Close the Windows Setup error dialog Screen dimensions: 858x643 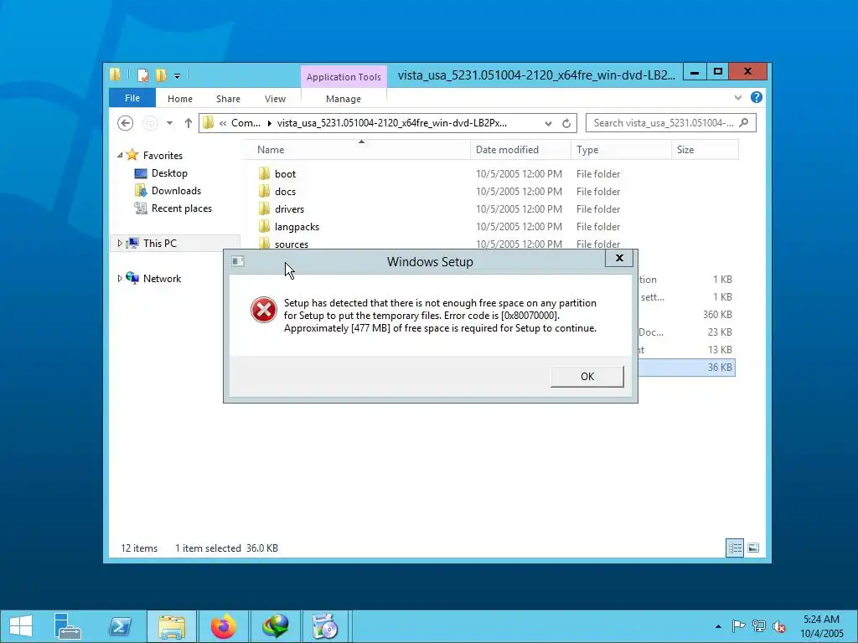pyautogui.click(x=619, y=258)
